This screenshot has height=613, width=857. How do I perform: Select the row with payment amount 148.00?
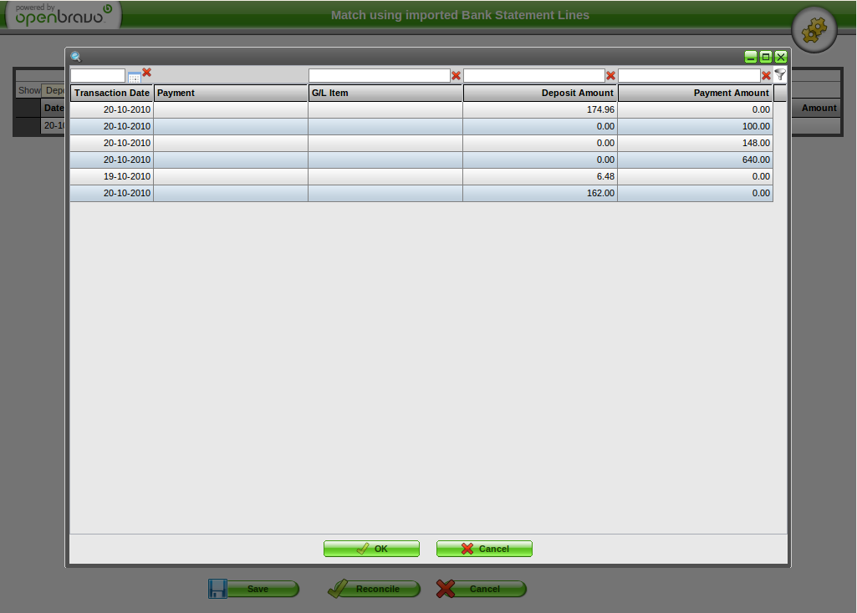(x=421, y=143)
